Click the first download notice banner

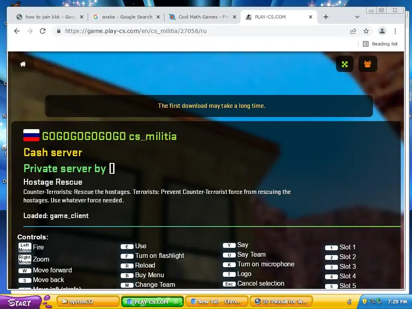209,106
